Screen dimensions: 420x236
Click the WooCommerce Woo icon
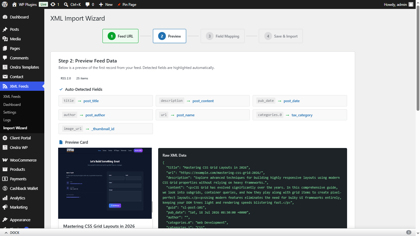[5, 160]
